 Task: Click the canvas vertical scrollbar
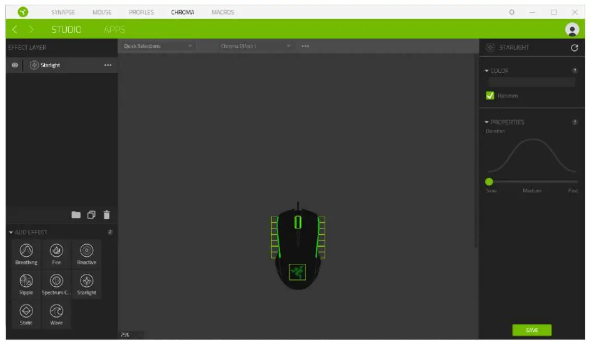pos(476,150)
